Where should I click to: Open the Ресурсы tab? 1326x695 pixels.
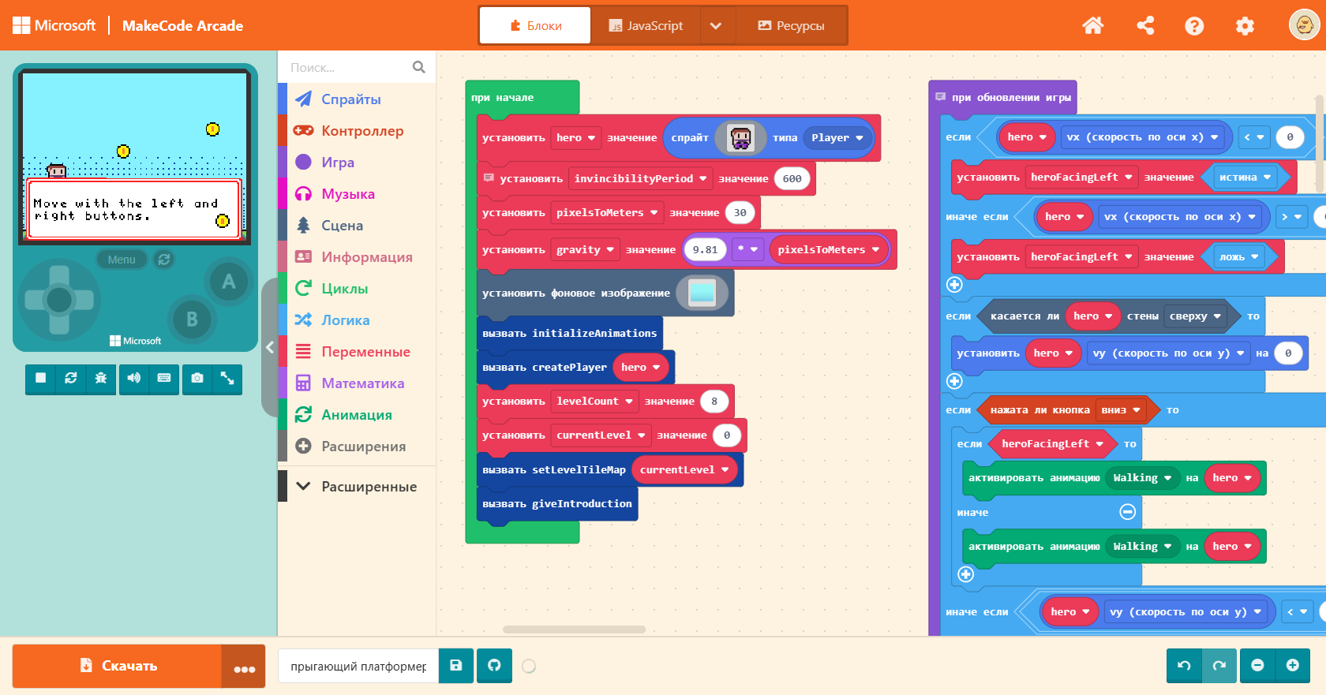point(791,25)
